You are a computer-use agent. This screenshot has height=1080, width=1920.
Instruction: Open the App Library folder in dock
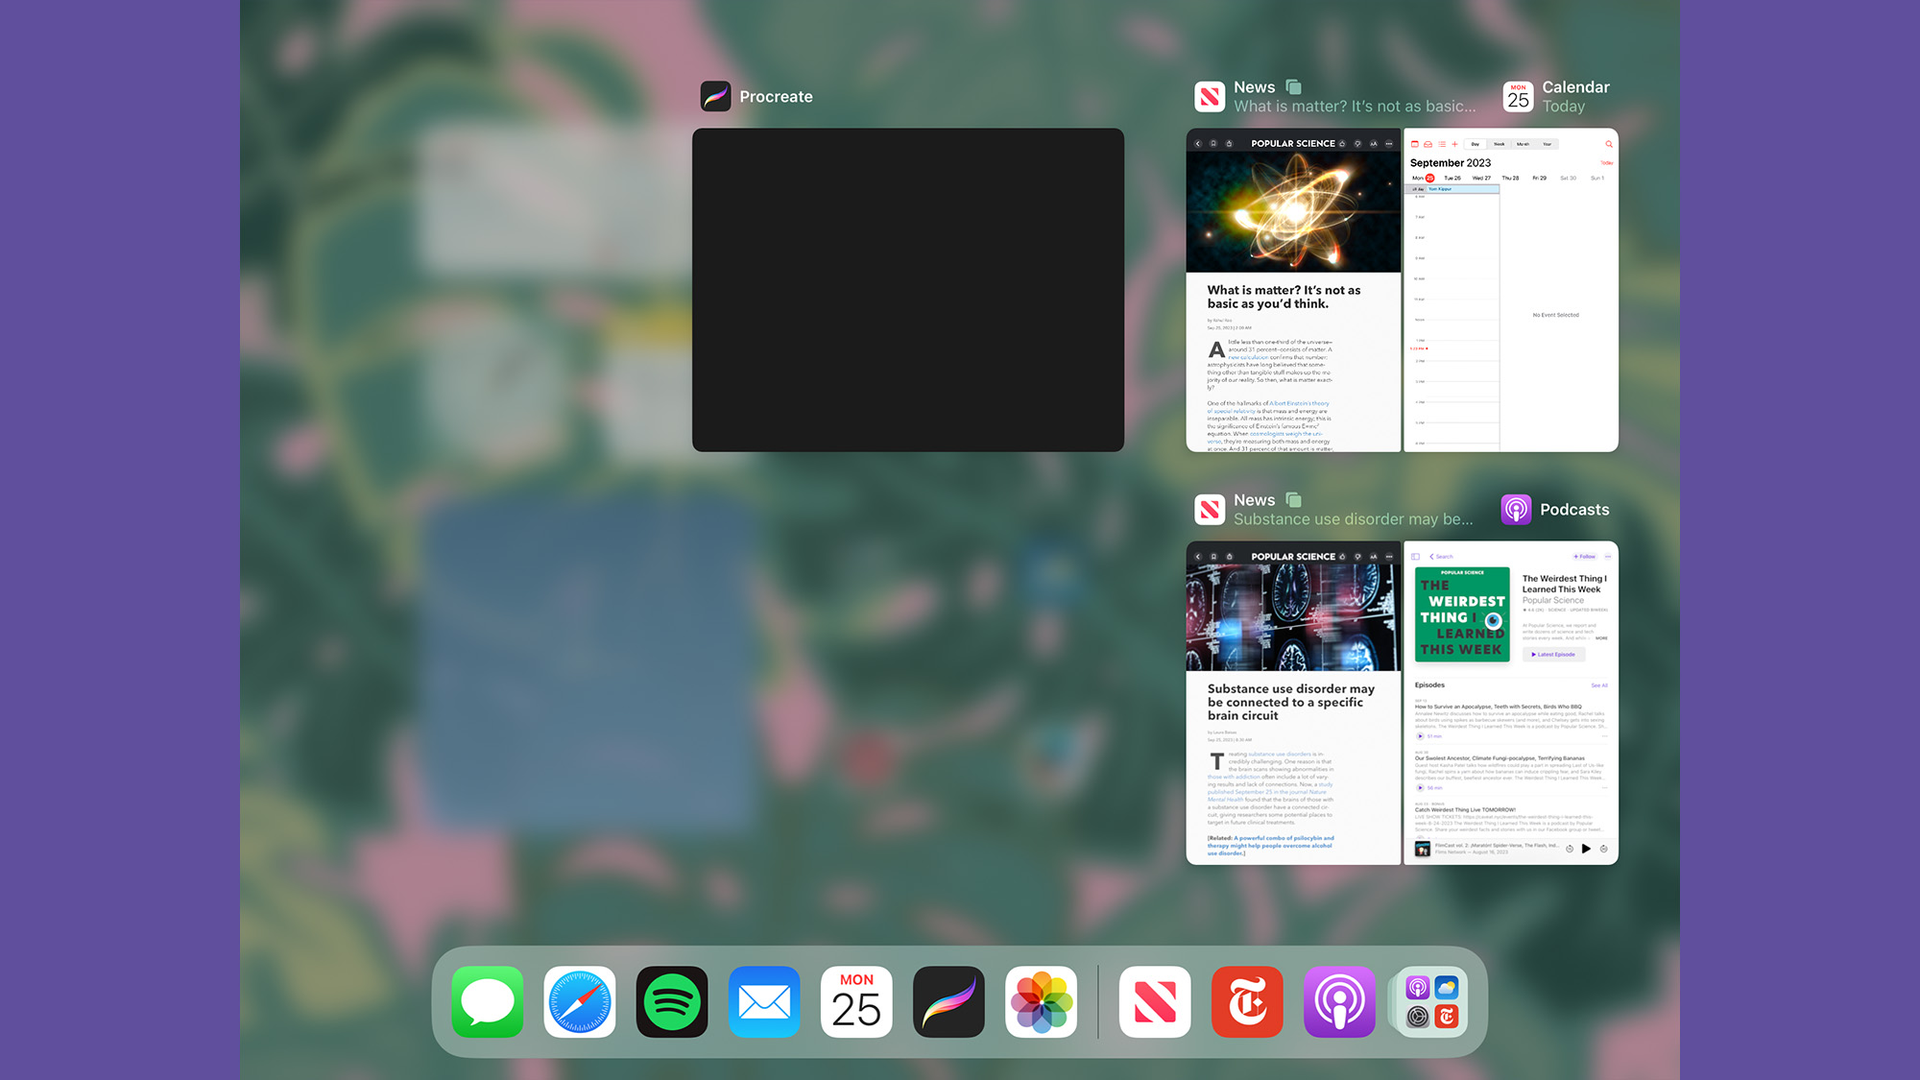(1431, 1002)
